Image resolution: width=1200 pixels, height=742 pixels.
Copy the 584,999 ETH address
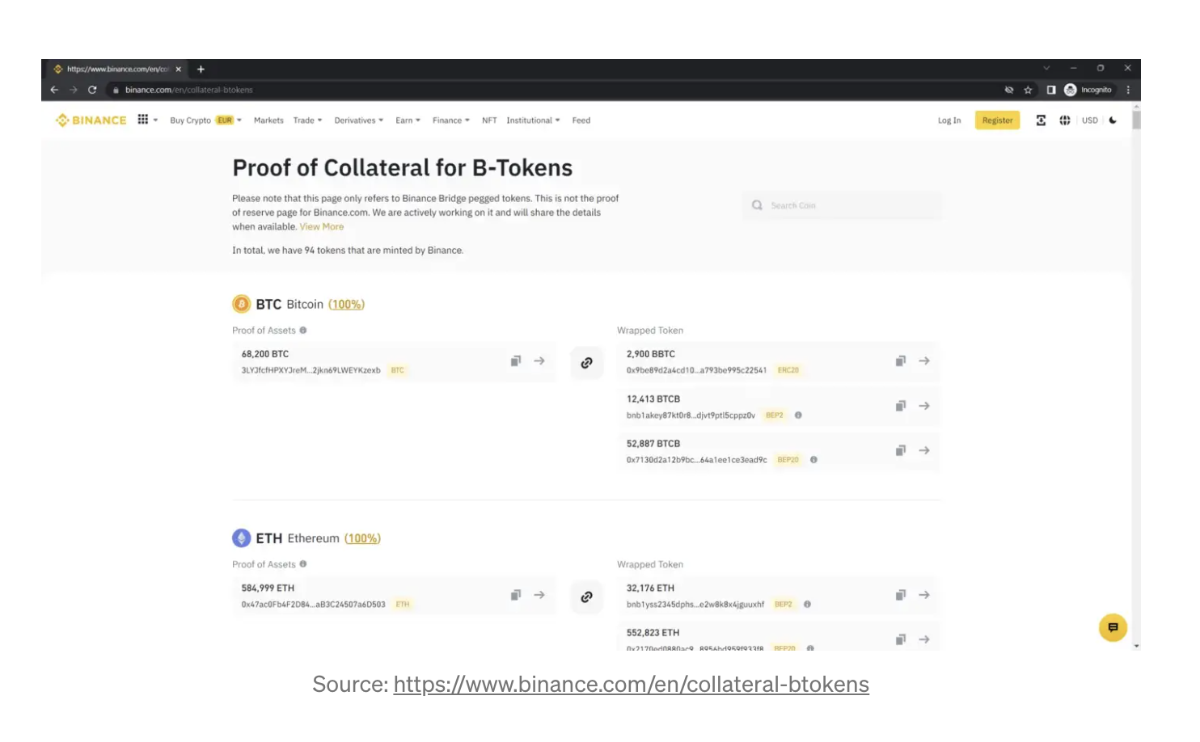point(515,595)
